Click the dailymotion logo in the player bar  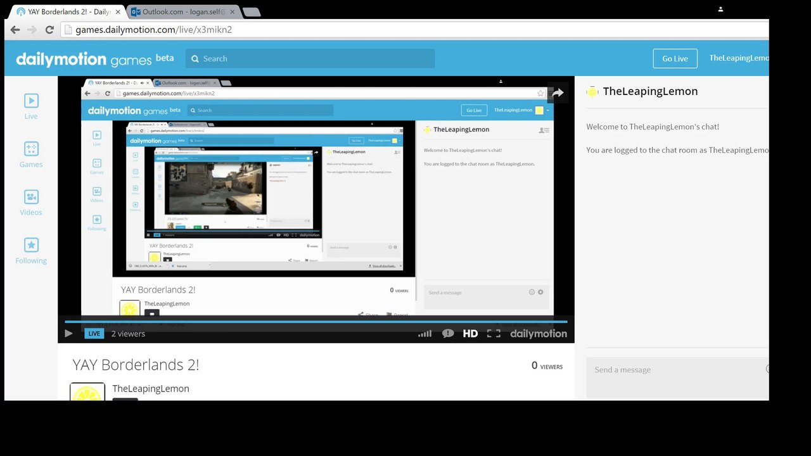point(539,334)
